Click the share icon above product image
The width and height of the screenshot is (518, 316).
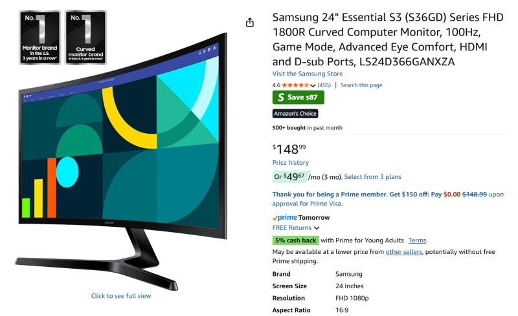250,22
